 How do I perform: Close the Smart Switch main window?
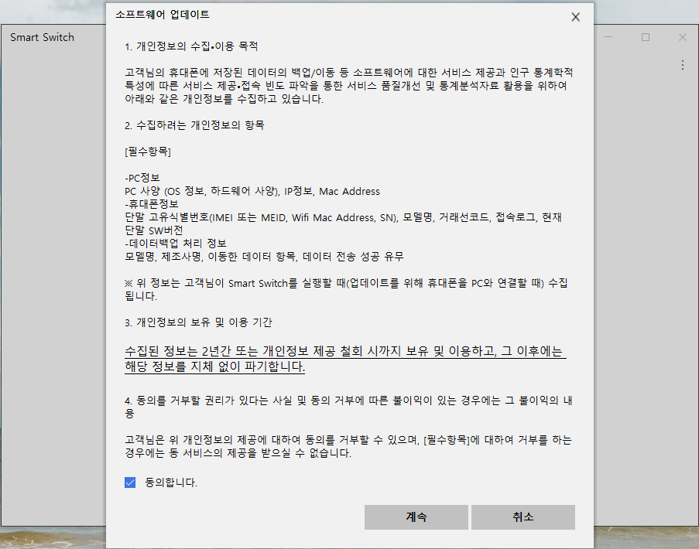(x=683, y=37)
